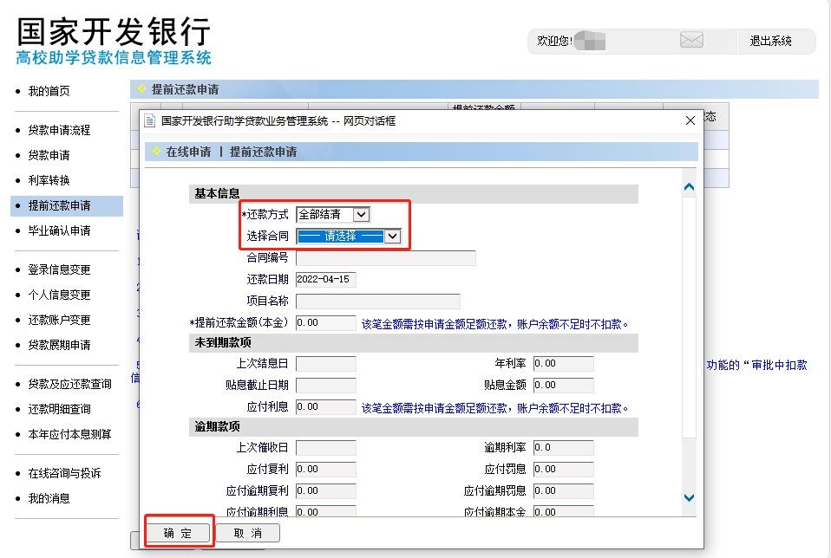Click the 逾期款项 section header

[x=414, y=426]
